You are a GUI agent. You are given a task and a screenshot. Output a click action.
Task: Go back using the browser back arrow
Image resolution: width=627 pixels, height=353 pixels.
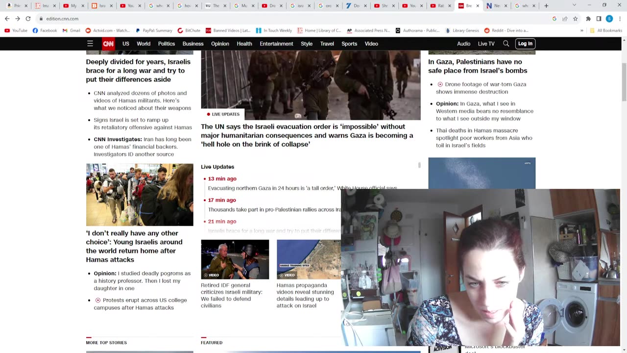[7, 19]
